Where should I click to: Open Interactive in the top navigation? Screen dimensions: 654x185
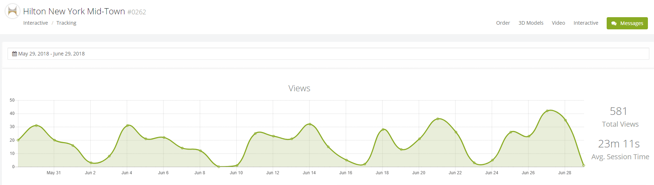click(x=586, y=23)
